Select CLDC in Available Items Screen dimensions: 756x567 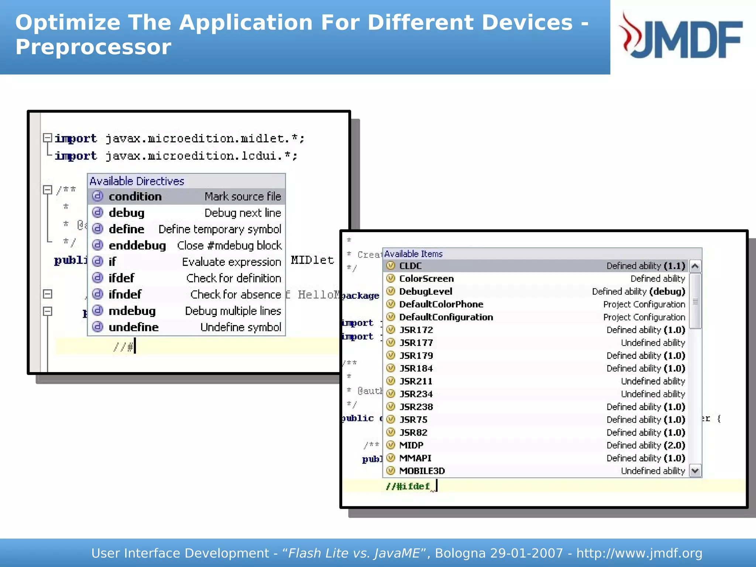tap(410, 266)
